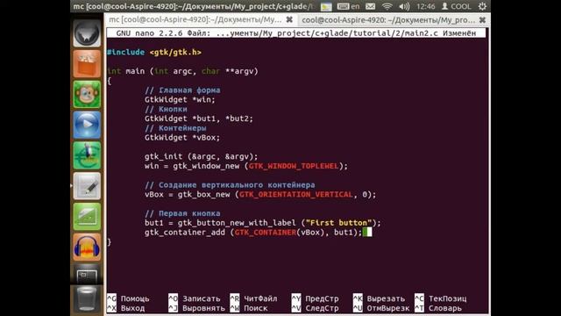Click '^J Выровнять' justify shortcut
561x316 pixels.
pyautogui.click(x=196, y=308)
